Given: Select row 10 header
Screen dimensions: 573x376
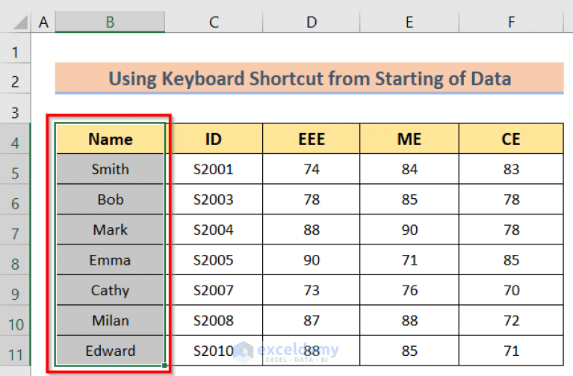Looking at the screenshot, I should (x=15, y=321).
